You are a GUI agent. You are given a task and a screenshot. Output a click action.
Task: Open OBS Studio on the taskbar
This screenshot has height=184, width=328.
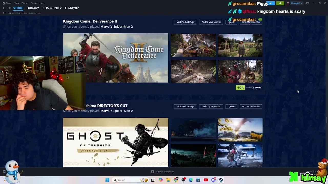183,180
